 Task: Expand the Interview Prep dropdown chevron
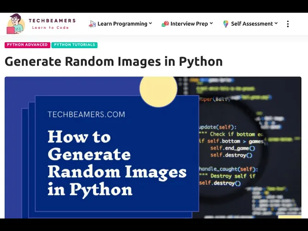(x=211, y=24)
